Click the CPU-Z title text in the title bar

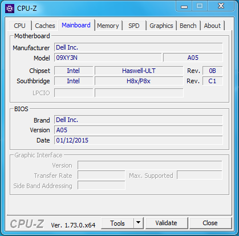27,9
